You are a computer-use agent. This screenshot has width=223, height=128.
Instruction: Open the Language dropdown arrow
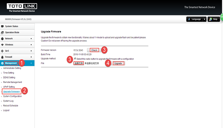(x=205, y=19)
